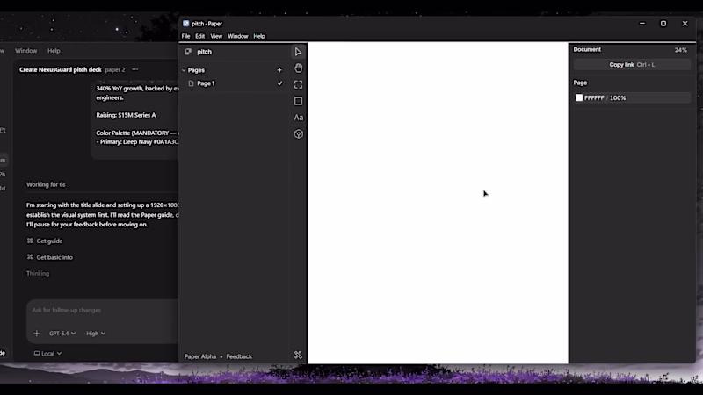The height and width of the screenshot is (395, 703).
Task: Maximize the Paper window
Action: 663,24
